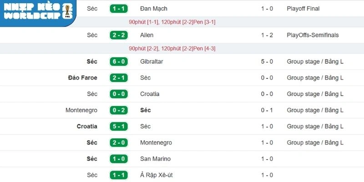Screen dimensions: 364x182
Task: Click the 2 - 0 score badge
Action: [x=119, y=143]
